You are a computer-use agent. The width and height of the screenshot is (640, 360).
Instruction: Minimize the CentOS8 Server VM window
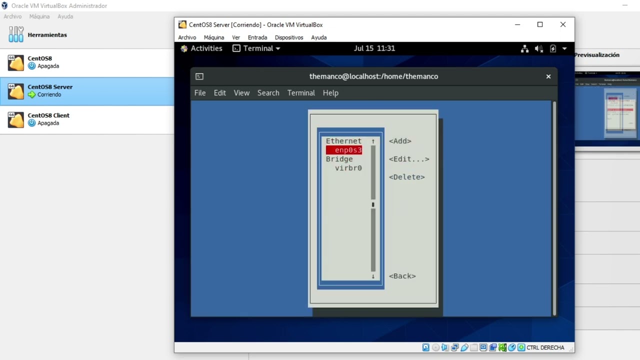pyautogui.click(x=517, y=24)
